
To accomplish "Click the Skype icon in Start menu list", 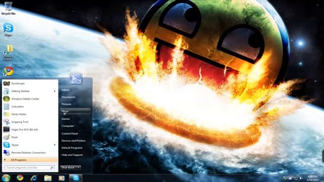I will (7, 145).
